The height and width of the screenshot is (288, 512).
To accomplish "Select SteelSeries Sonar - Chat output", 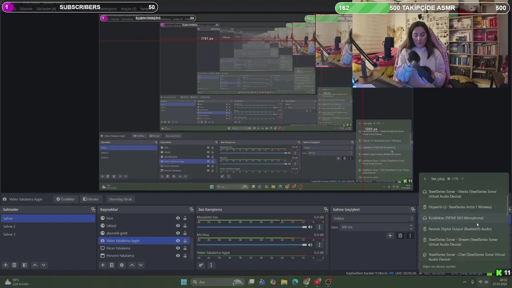I will coord(463,257).
